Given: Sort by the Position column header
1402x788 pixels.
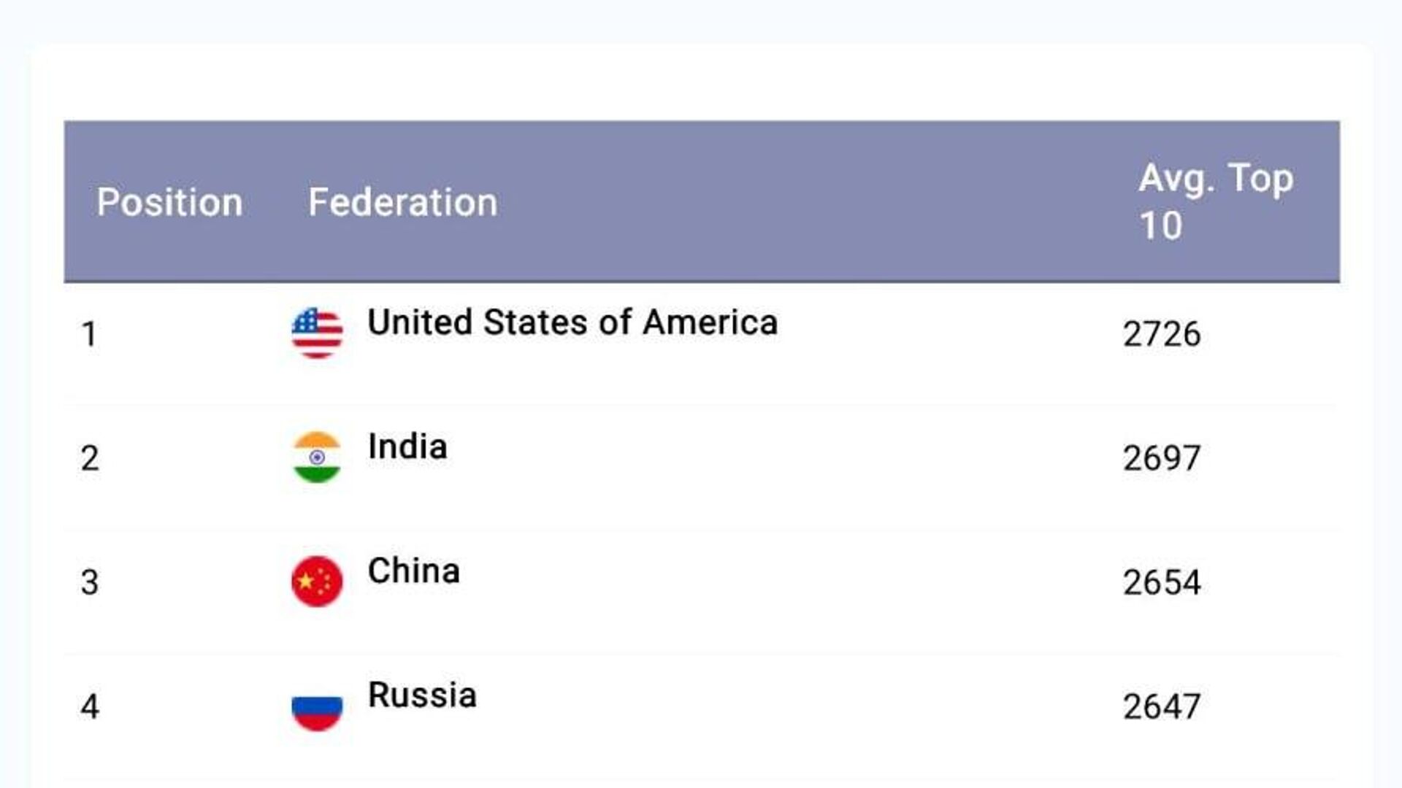Looking at the screenshot, I should 169,202.
